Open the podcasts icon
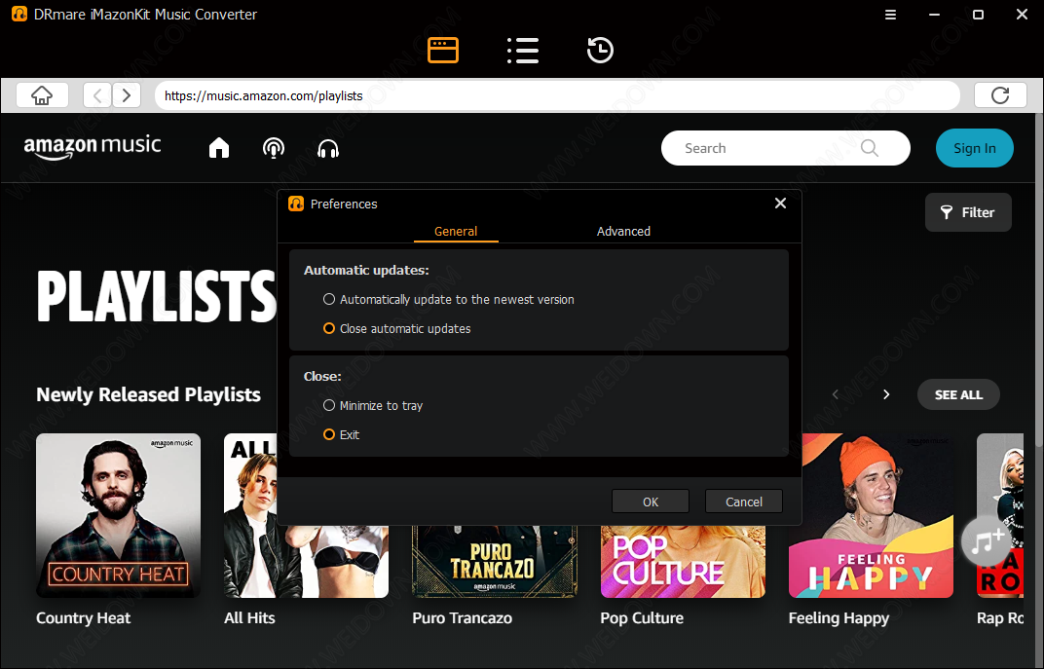The width and height of the screenshot is (1044, 669). (x=274, y=148)
